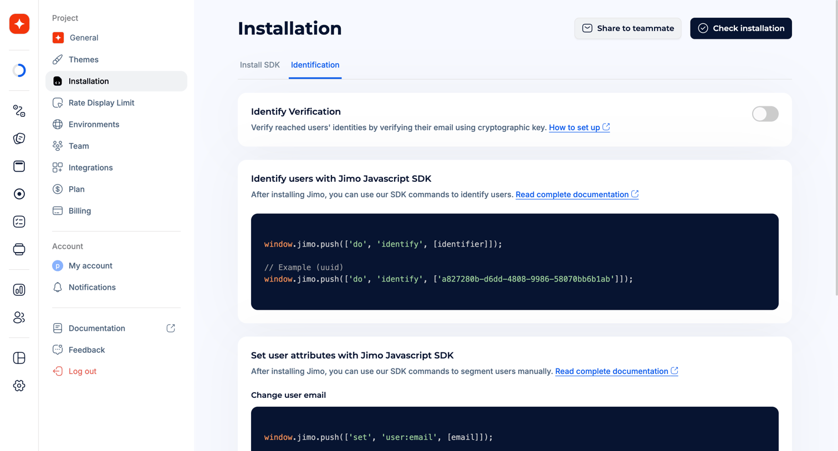Click the Themes paintbrush icon
Screen dimensions: 838x451
click(x=58, y=59)
